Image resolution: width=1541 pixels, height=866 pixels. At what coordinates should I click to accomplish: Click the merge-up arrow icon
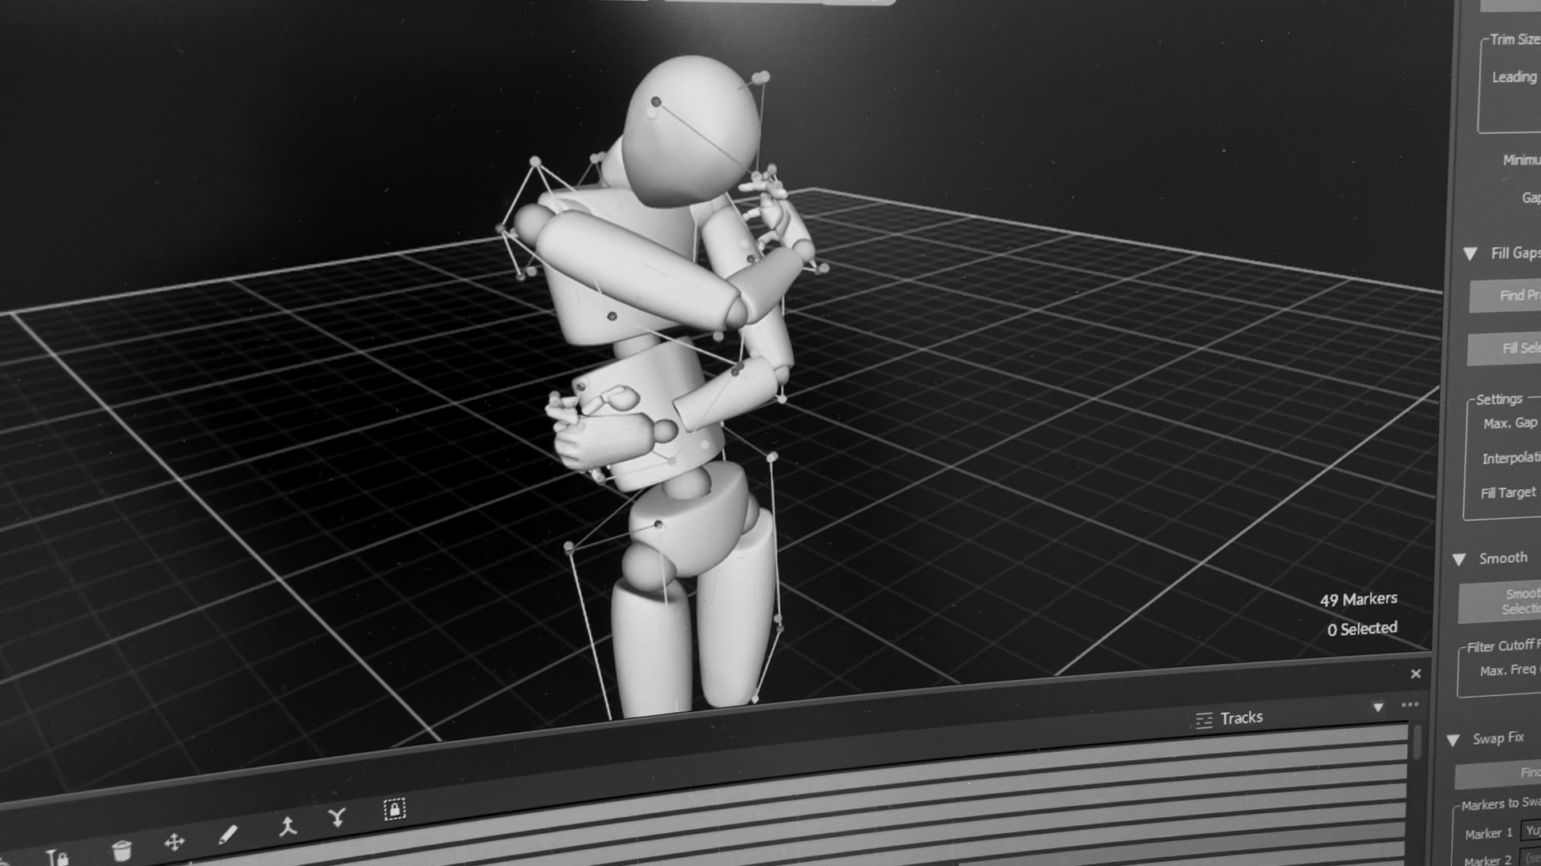(x=287, y=826)
